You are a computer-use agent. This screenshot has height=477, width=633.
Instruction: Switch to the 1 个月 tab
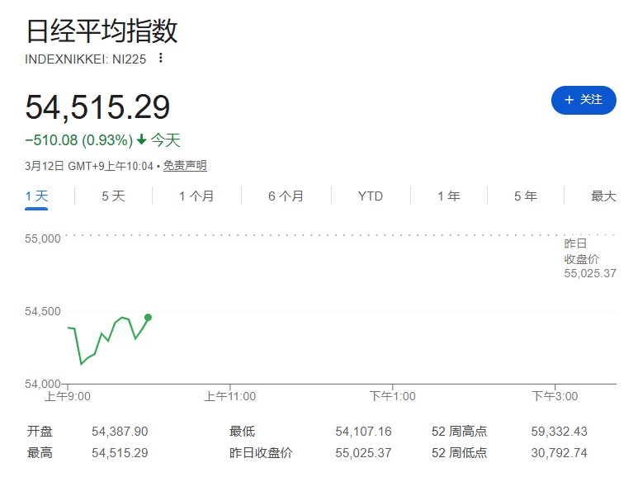pos(196,196)
